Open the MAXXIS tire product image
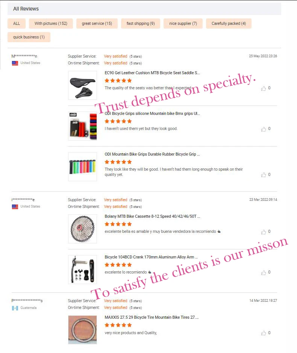The height and width of the screenshot is (353, 297). 82,330
